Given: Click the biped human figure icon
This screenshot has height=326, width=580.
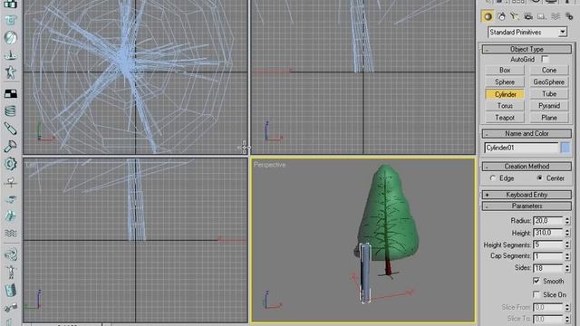Looking at the screenshot, I should coord(10,273).
